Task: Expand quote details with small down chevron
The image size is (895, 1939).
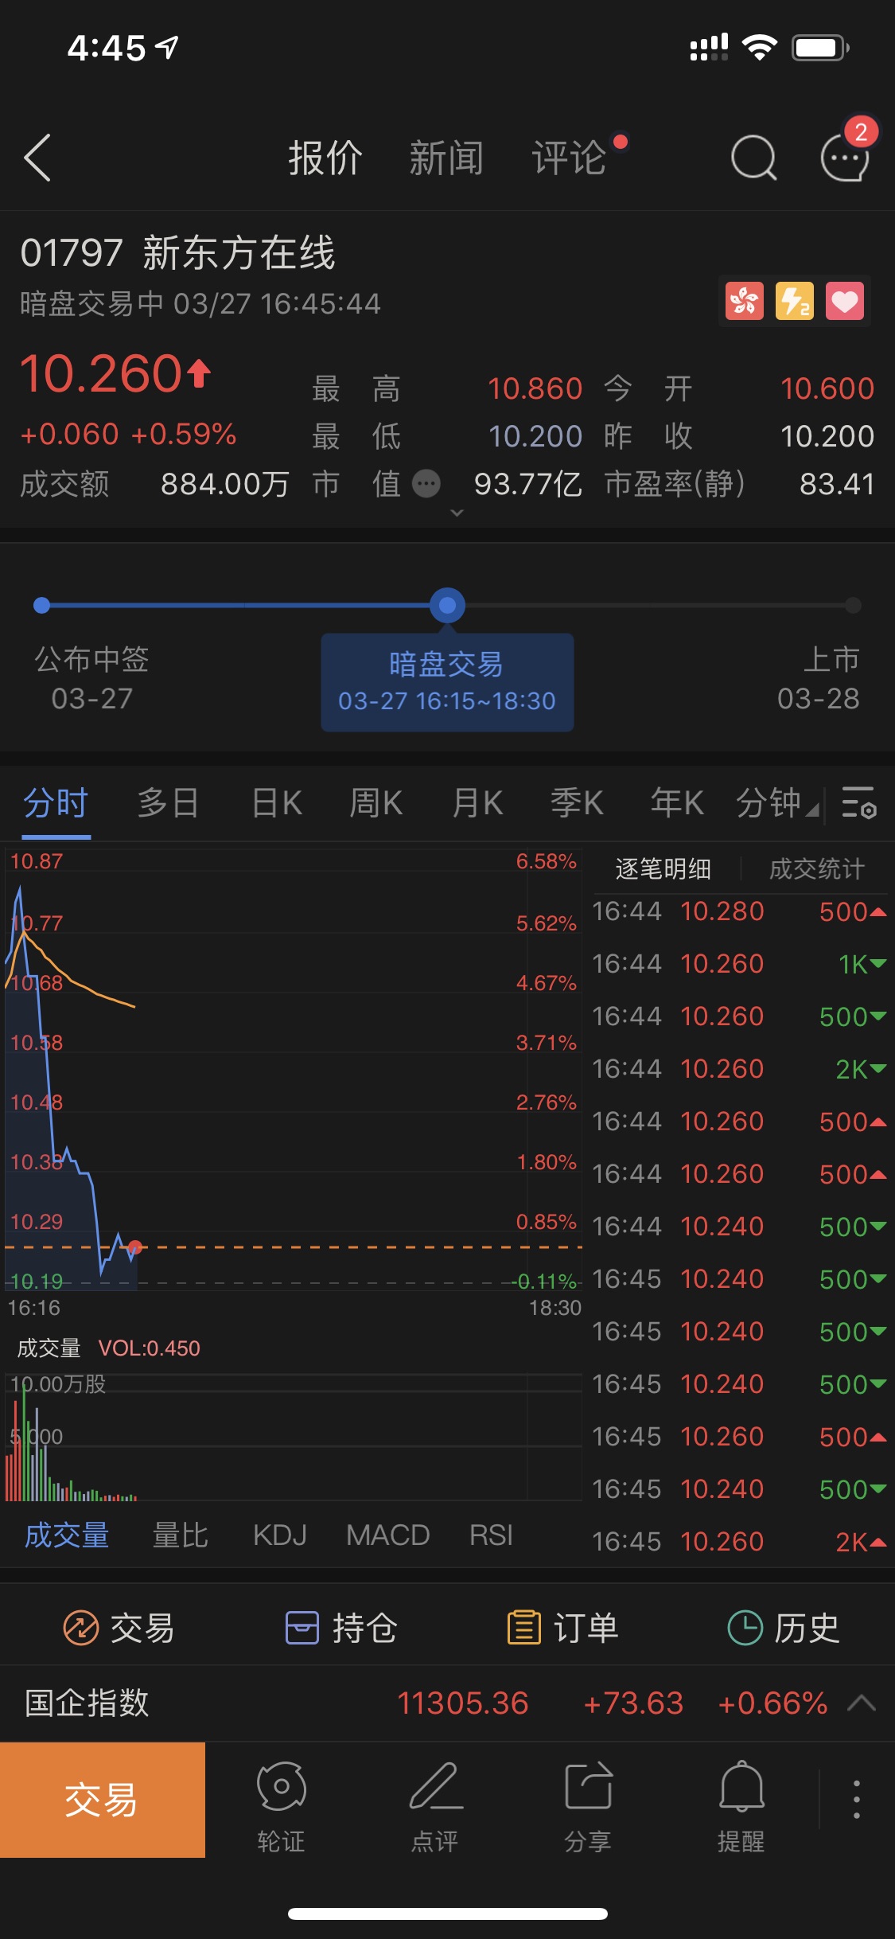Action: tap(457, 513)
